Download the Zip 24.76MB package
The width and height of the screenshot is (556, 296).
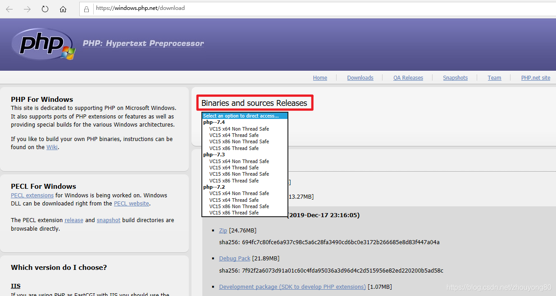point(223,231)
